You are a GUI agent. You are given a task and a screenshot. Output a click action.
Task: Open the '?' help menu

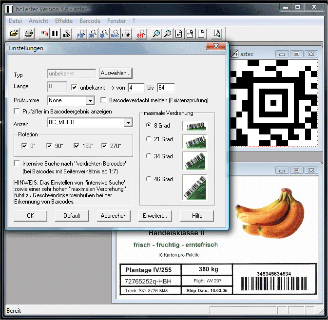[x=134, y=21]
